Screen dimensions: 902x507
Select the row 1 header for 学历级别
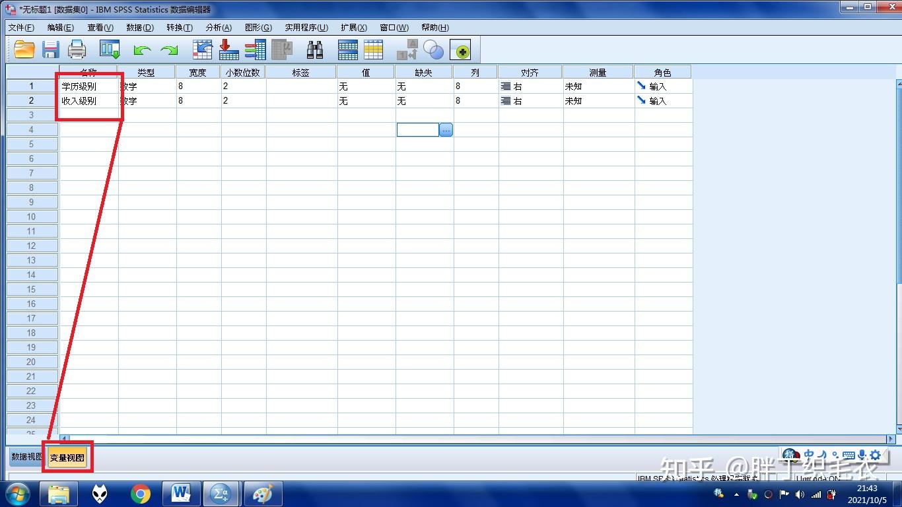pyautogui.click(x=31, y=86)
